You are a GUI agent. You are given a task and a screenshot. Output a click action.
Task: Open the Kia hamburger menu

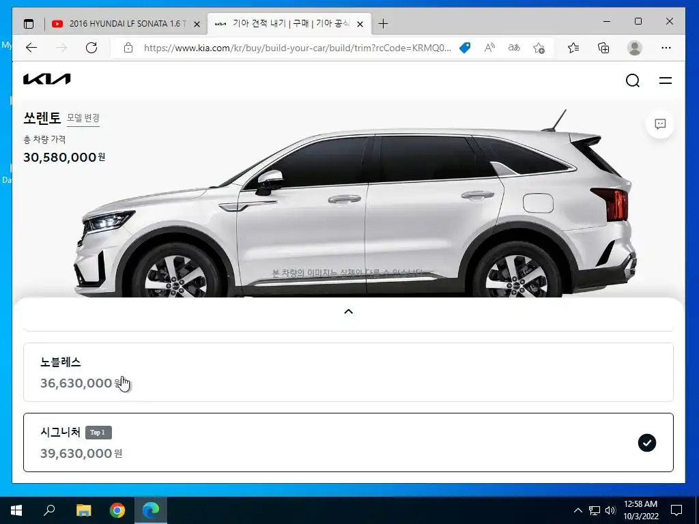point(665,81)
